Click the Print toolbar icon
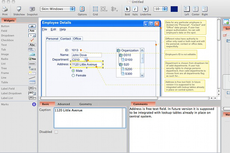The height and width of the screenshot is (153, 230). pyautogui.click(x=5, y=9)
